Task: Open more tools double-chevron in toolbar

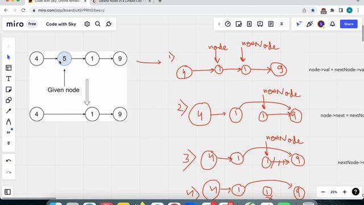Action: click(9, 133)
